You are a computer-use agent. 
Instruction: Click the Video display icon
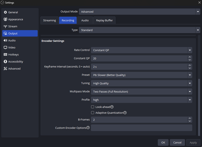(x=5, y=48)
